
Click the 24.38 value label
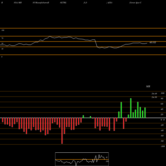[x=154, y=97]
